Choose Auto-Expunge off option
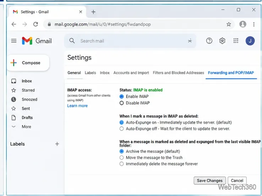 click(x=122, y=129)
